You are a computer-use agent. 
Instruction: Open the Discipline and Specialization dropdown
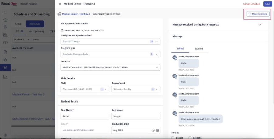tap(110, 41)
